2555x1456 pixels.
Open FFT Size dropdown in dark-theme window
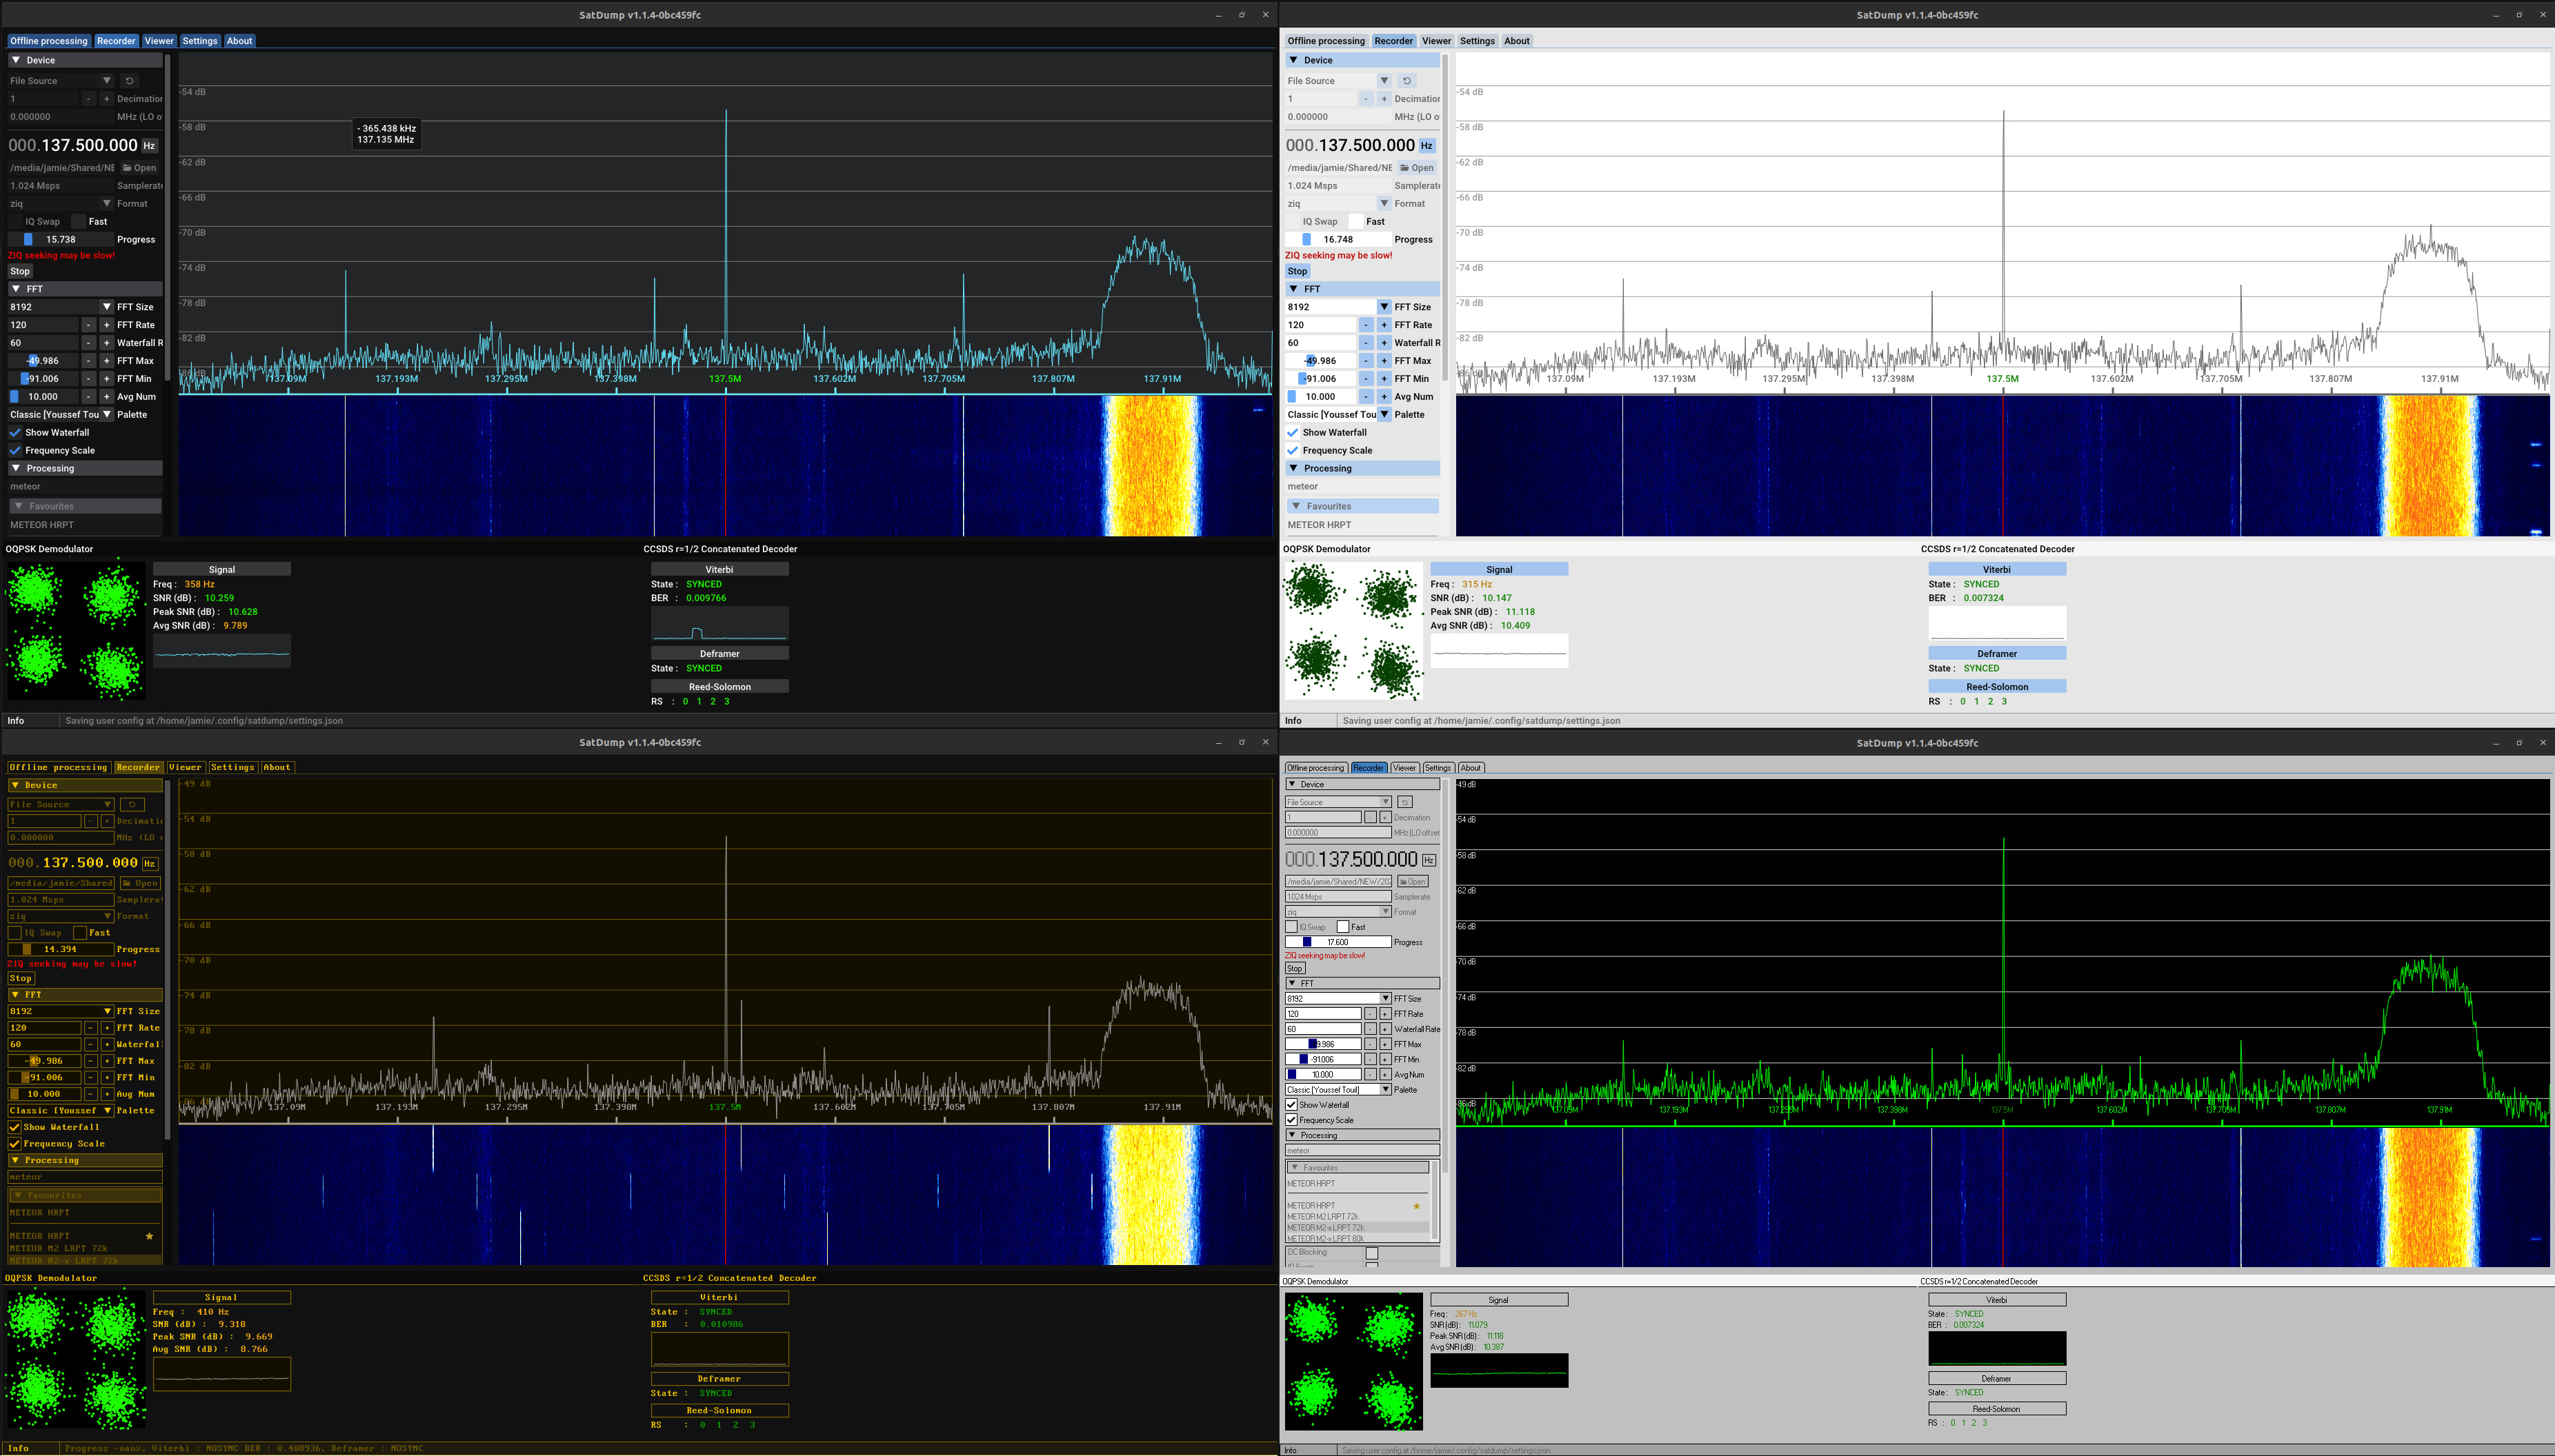[60, 307]
